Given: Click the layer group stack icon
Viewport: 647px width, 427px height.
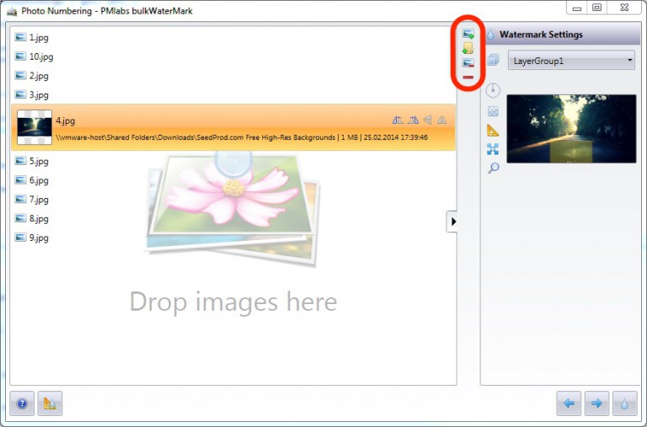Looking at the screenshot, I should (x=493, y=61).
